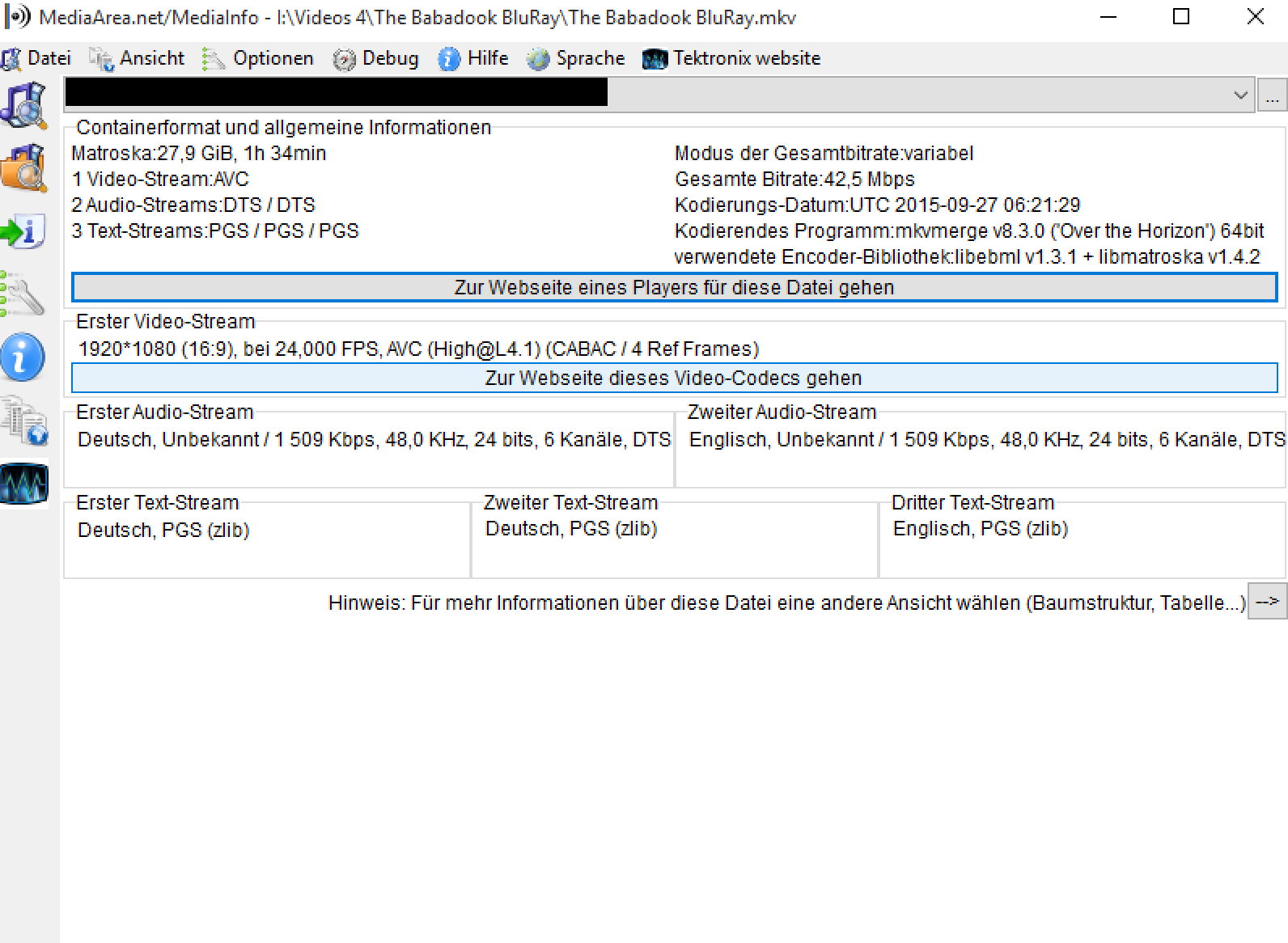The image size is (1288, 943).
Task: Click the 'Erster Video-Stream' group label
Action: pyautogui.click(x=166, y=321)
